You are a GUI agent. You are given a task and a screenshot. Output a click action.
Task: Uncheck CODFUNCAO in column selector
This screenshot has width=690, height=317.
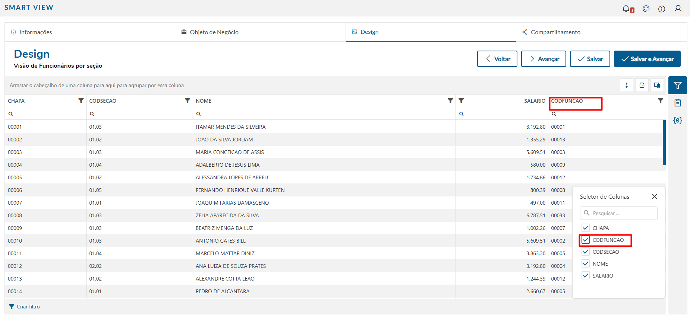586,240
